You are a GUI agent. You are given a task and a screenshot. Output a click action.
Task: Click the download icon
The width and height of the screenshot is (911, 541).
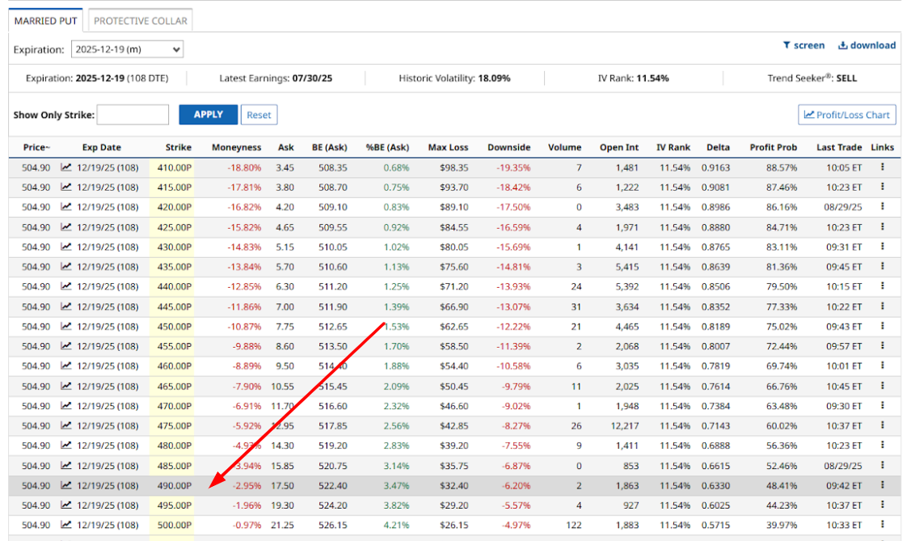tap(842, 45)
